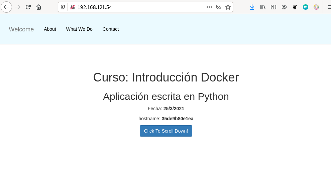Reload the current page
This screenshot has width=331, height=173.
pyautogui.click(x=28, y=7)
